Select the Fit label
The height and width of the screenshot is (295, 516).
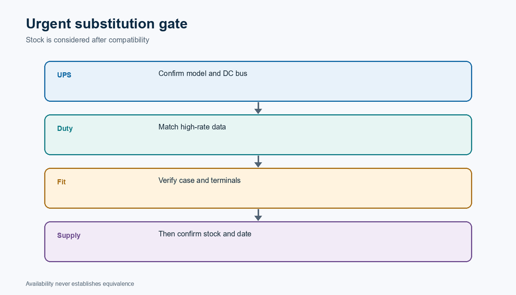click(61, 182)
